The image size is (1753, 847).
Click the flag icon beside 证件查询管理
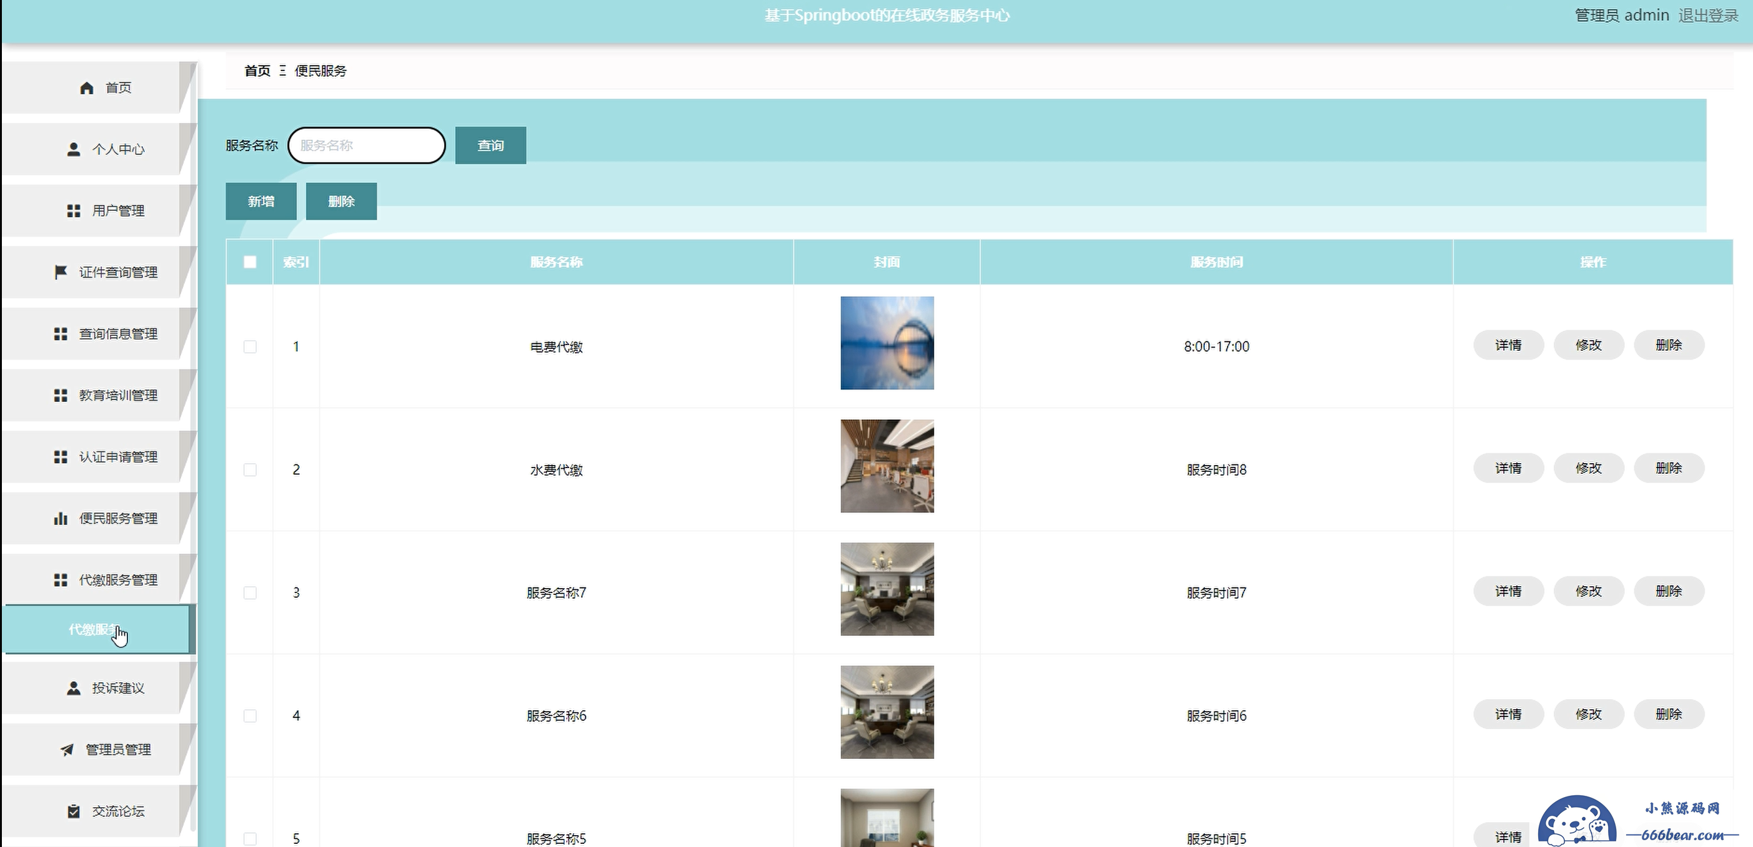click(61, 273)
